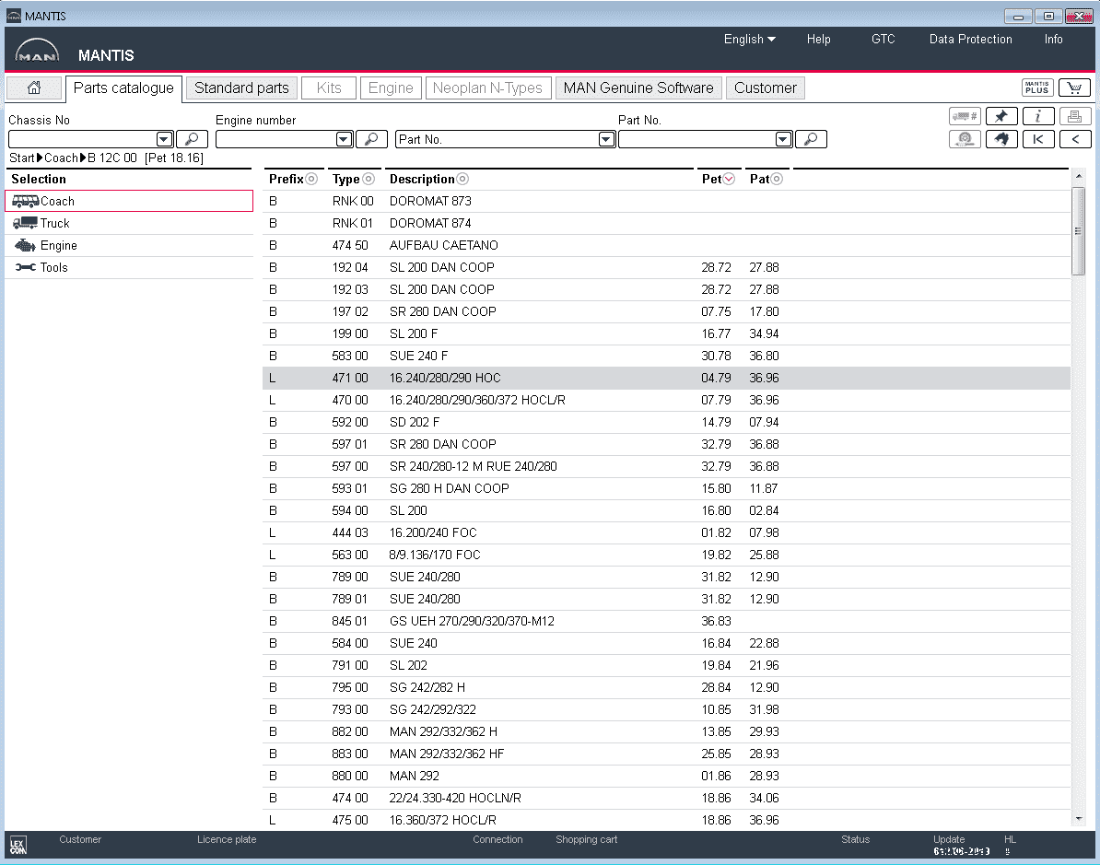This screenshot has height=865, width=1100.
Task: Open the MANTIS PLUS button
Action: pos(1036,88)
